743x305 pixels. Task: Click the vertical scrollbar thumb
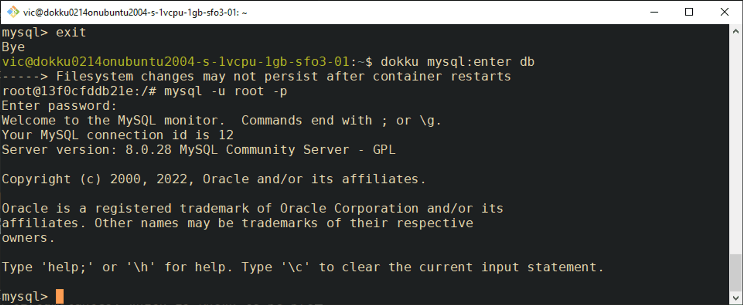736,273
